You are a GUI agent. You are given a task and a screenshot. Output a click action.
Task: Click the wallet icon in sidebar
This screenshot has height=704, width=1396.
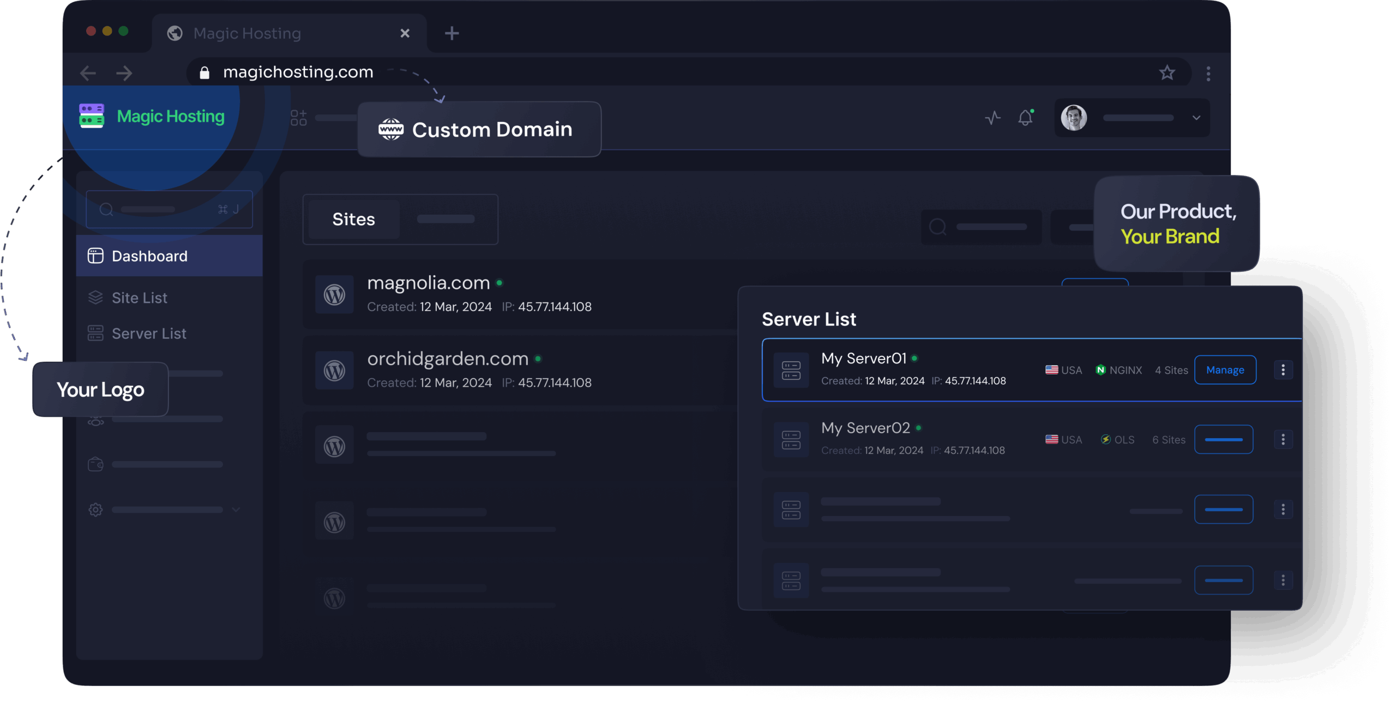(95, 464)
